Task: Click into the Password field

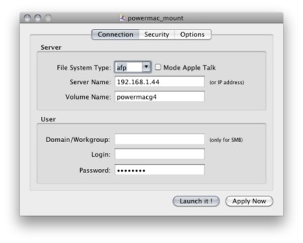Action: tap(160, 170)
